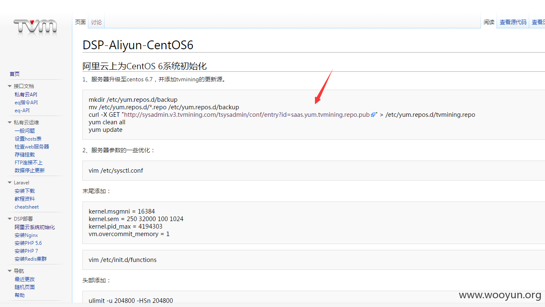Click the sysadmin.v3.tvmining.com URL link
Screen dimensions: 545x307
click(247, 115)
